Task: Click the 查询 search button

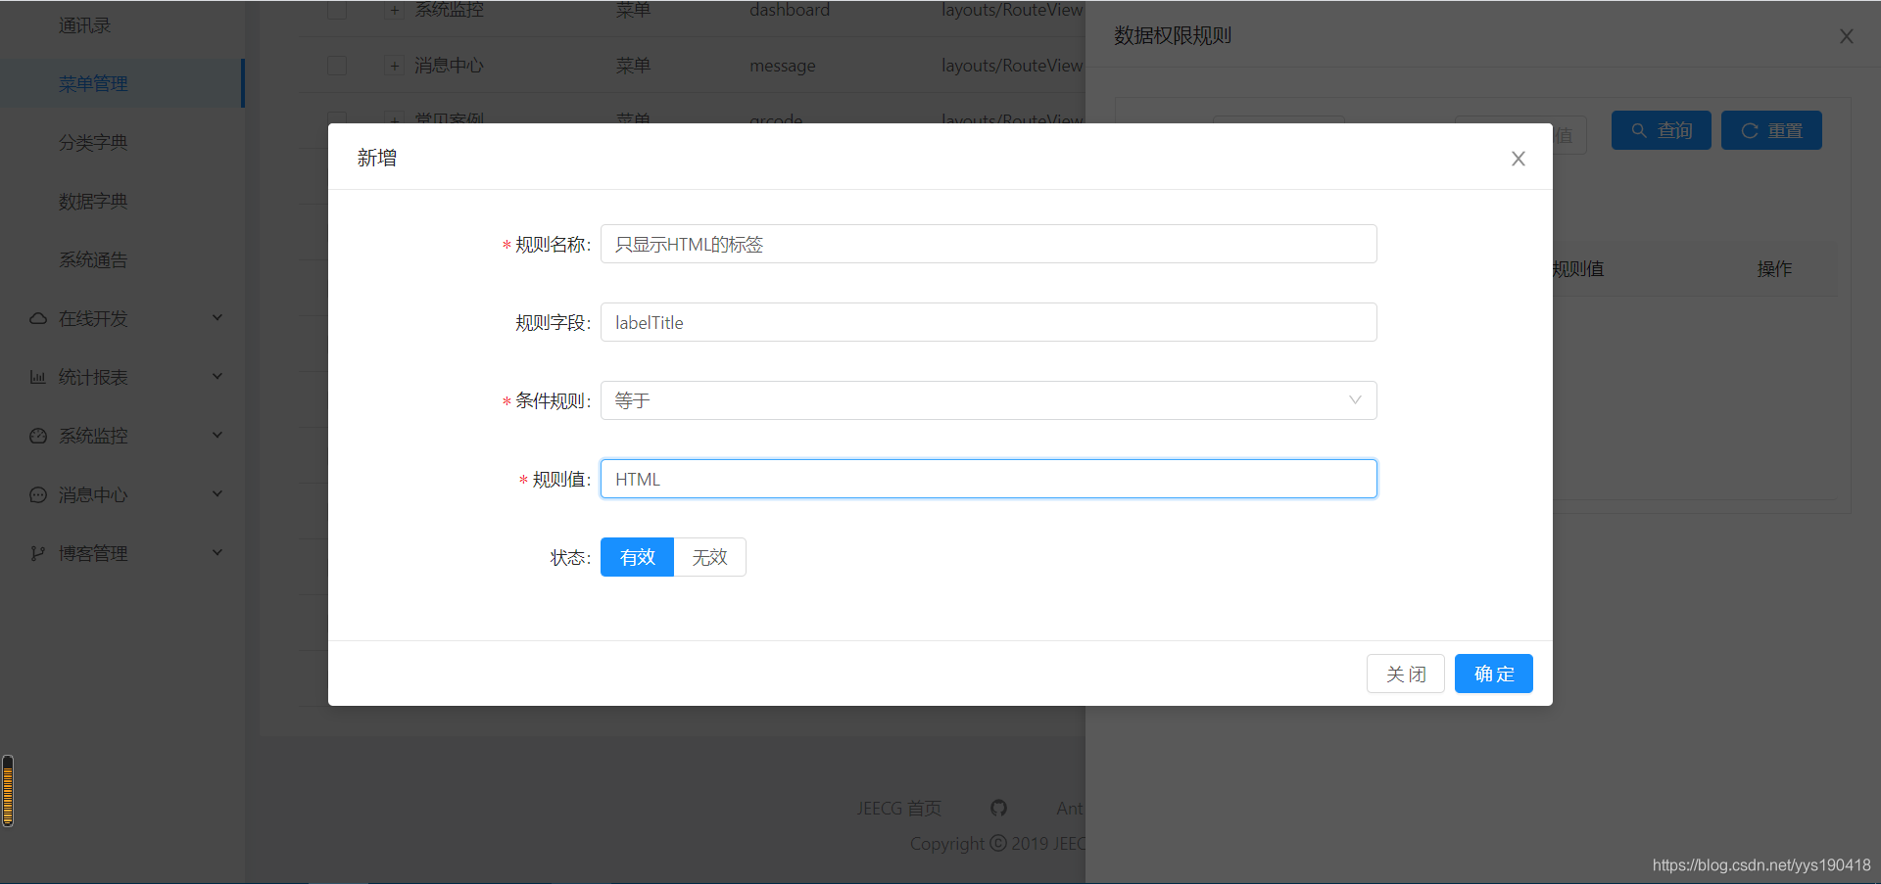Action: [1661, 130]
